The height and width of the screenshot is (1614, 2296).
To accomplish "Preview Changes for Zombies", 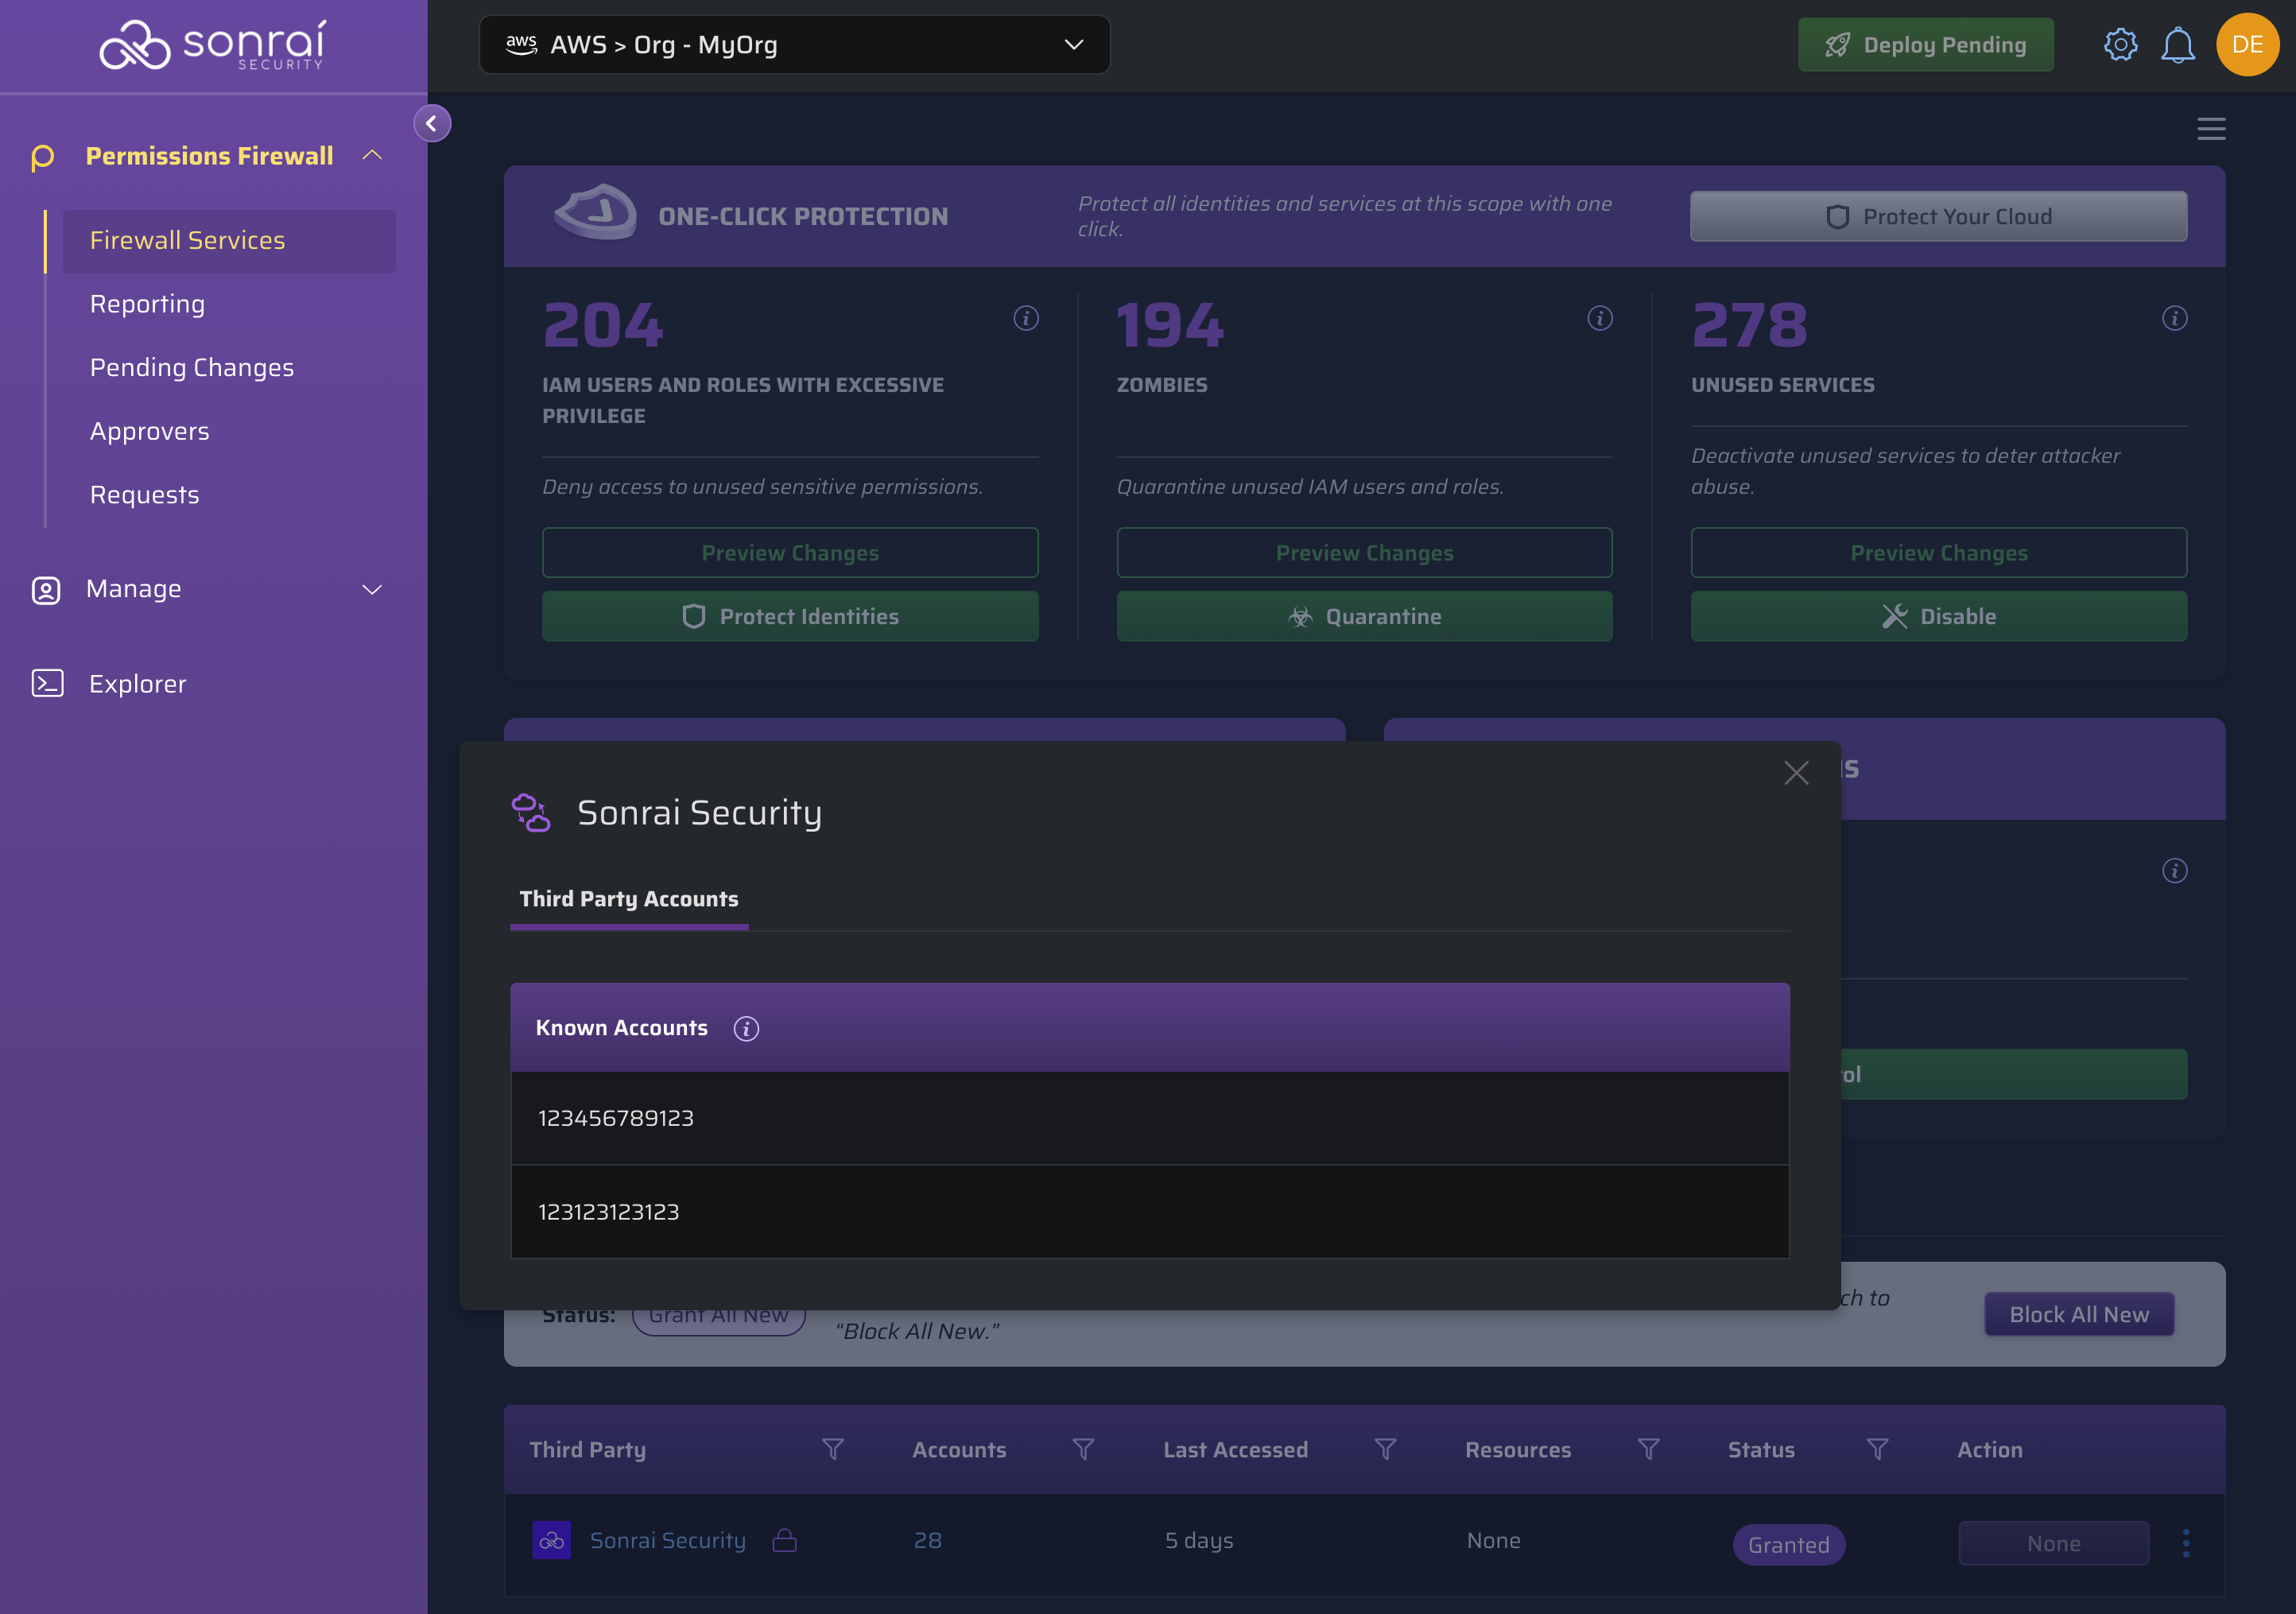I will click(1364, 553).
